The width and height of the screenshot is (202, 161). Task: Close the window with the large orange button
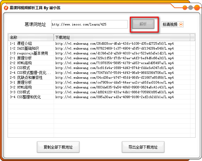(197, 8)
